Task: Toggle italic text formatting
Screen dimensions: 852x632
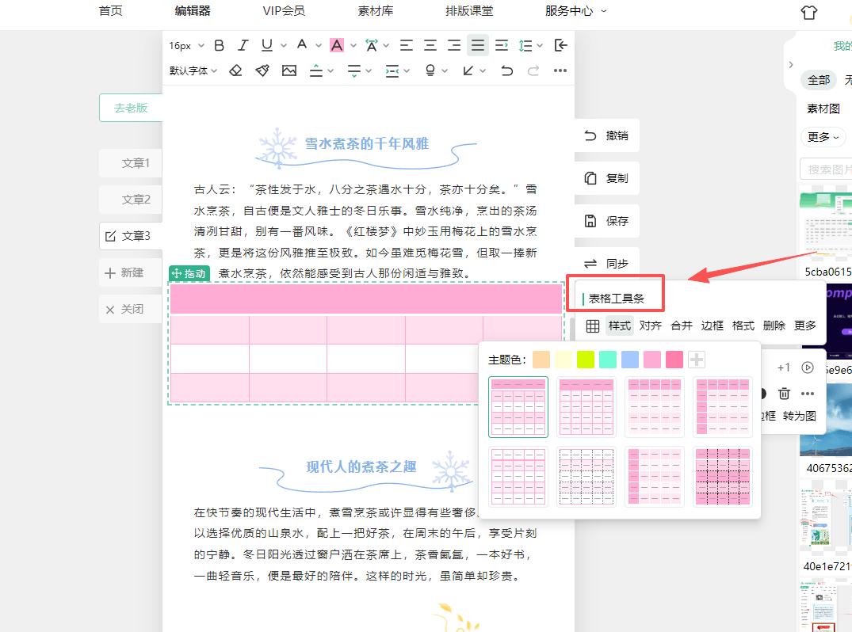Action: 243,46
